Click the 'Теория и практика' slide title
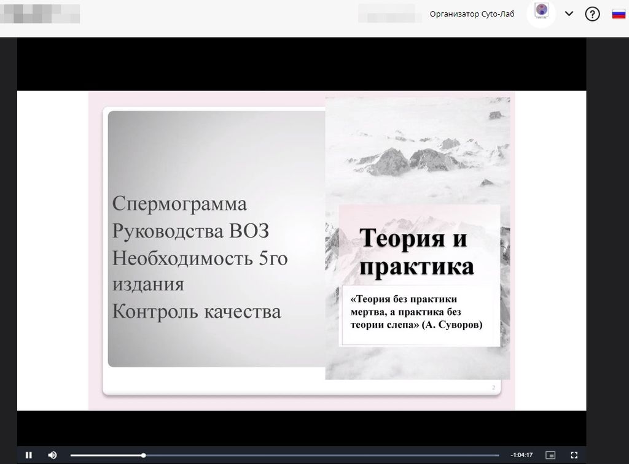 (x=416, y=252)
